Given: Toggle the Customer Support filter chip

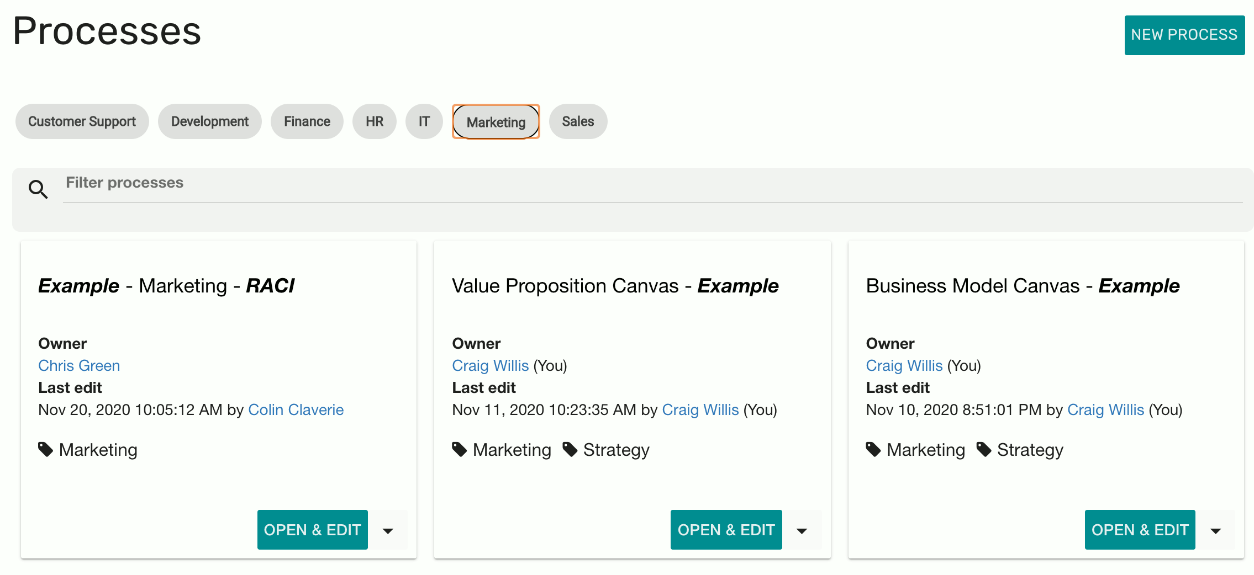Looking at the screenshot, I should 82,121.
